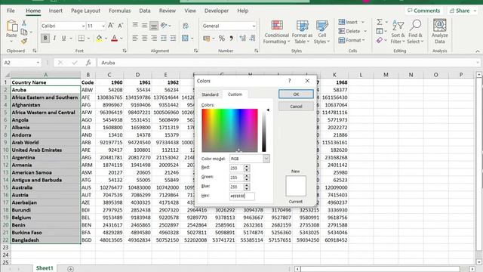Viewport: 483px width, 272px height.
Task: Expand the Format cells dropdown
Action: tap(364, 40)
